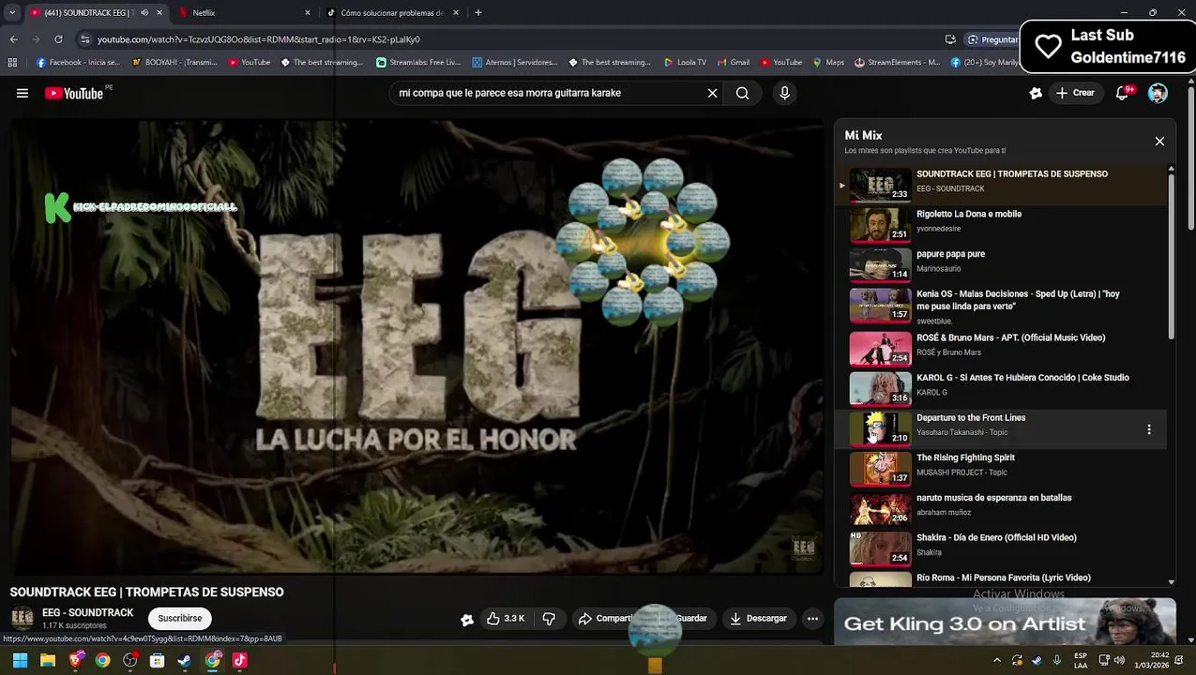
Task: Dislike the video
Action: click(550, 618)
